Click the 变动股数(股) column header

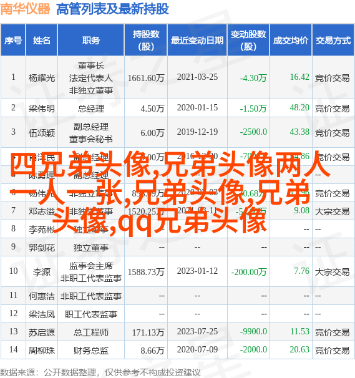(248, 41)
